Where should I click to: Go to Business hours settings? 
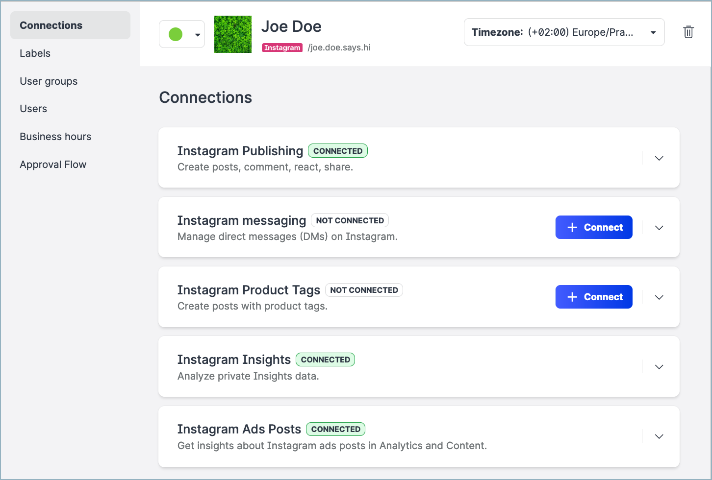pos(55,136)
